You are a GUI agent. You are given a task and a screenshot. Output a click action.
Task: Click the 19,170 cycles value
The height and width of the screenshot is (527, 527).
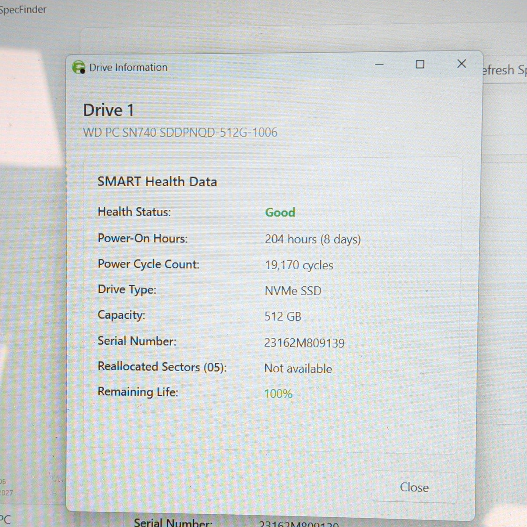(x=299, y=265)
